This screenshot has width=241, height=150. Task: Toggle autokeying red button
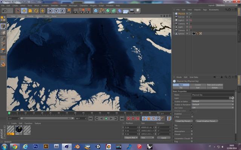tap(133, 118)
